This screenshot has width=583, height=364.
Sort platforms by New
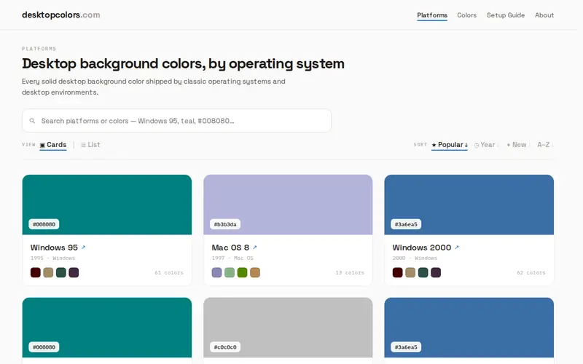coord(518,145)
